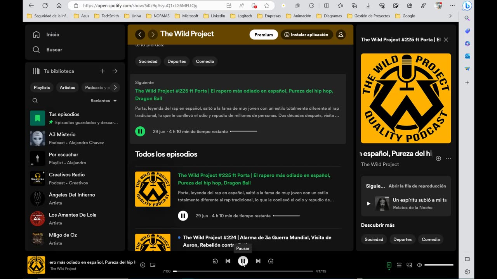This screenshot has width=497, height=279.
Task: Open episode #225 title in Todos los episodios
Action: tap(254, 179)
